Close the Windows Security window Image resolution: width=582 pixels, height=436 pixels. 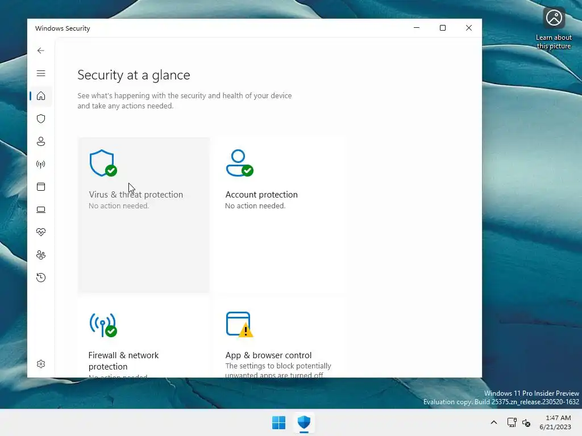tap(469, 28)
